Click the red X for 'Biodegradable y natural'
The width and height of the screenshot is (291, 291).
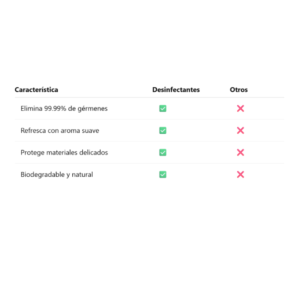240,174
